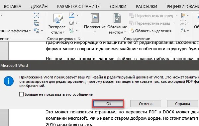Click the Picture Effects icon
The image size is (199, 126).
(71, 23)
